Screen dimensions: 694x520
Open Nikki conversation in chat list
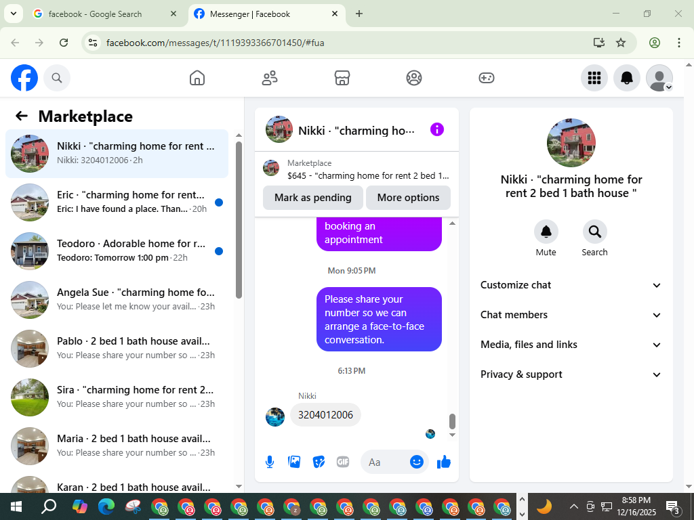pos(117,154)
